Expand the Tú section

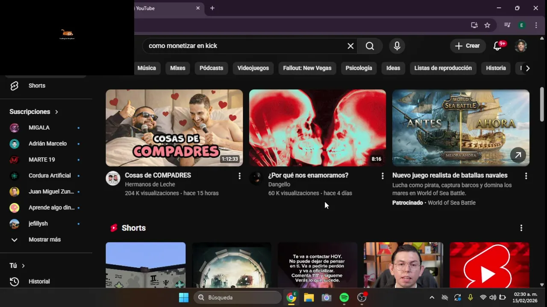[17, 266]
